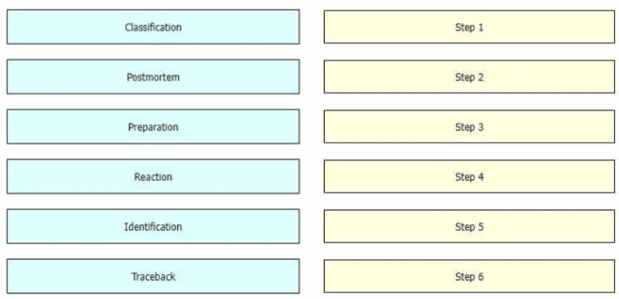Click the Step 6 target box

click(469, 276)
